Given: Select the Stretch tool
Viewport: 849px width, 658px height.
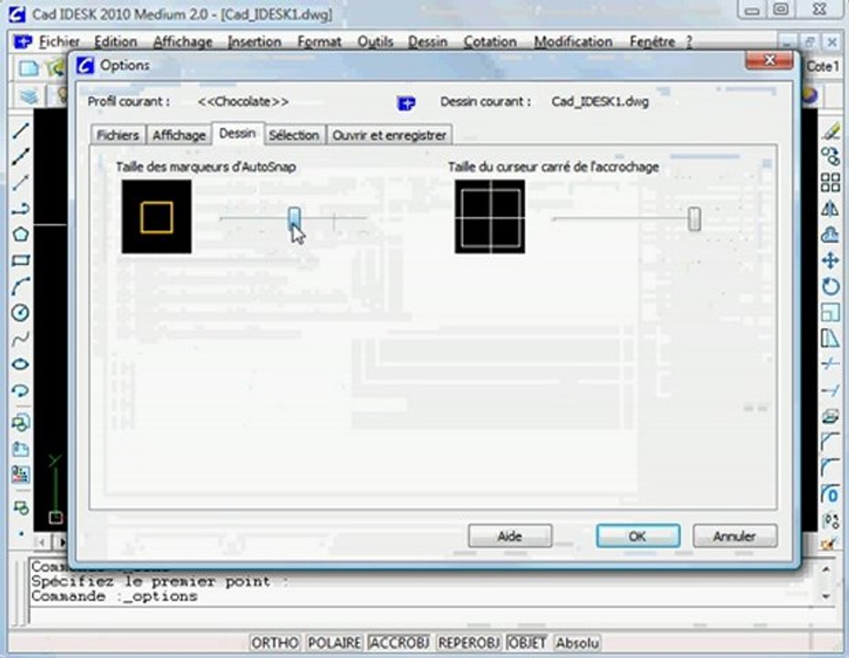Looking at the screenshot, I should coord(830,339).
